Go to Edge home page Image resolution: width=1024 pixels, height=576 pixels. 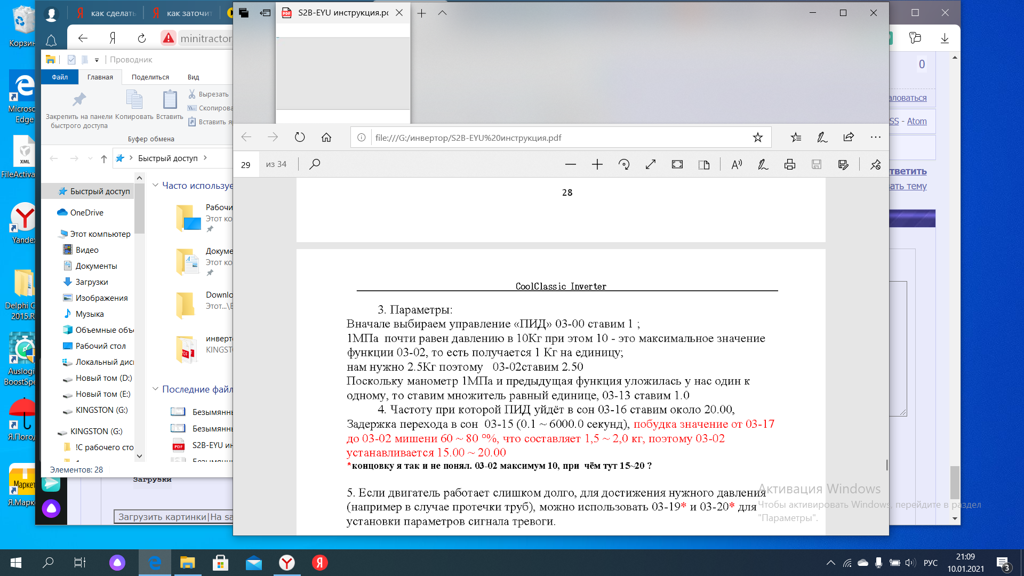click(326, 138)
